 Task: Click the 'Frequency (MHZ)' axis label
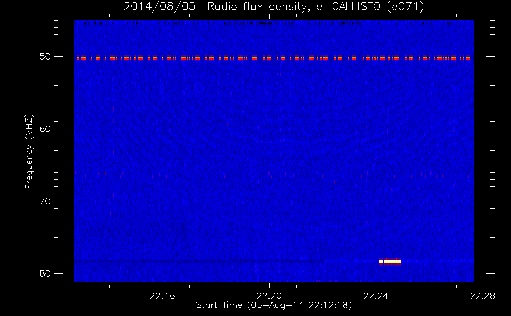pos(29,152)
